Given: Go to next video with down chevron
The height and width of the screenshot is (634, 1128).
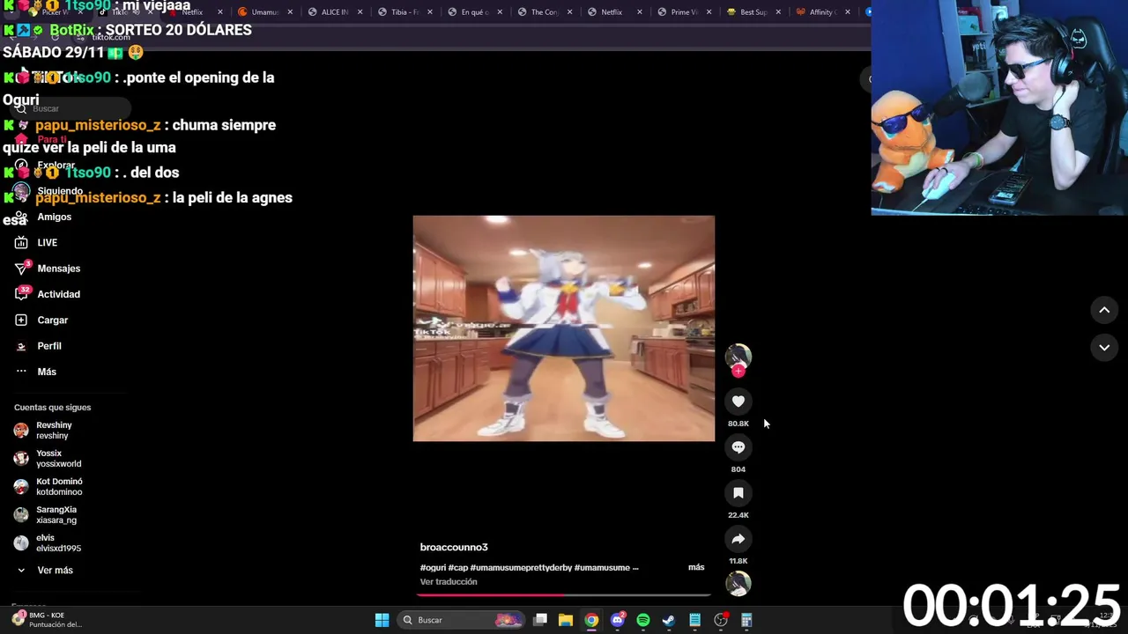Looking at the screenshot, I should click(1104, 348).
